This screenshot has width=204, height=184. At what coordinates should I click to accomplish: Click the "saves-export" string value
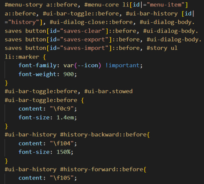84,40
